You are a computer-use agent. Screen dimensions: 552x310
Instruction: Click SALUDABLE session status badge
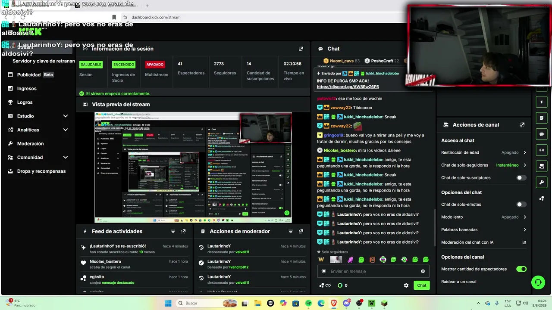point(91,65)
